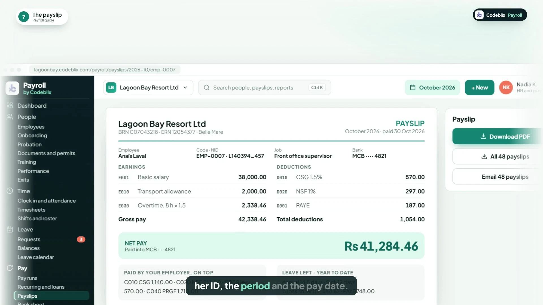
Task: Click Download PDF button
Action: [x=498, y=136]
